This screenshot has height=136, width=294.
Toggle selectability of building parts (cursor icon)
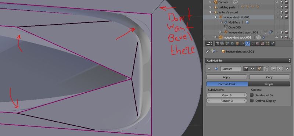282,7
